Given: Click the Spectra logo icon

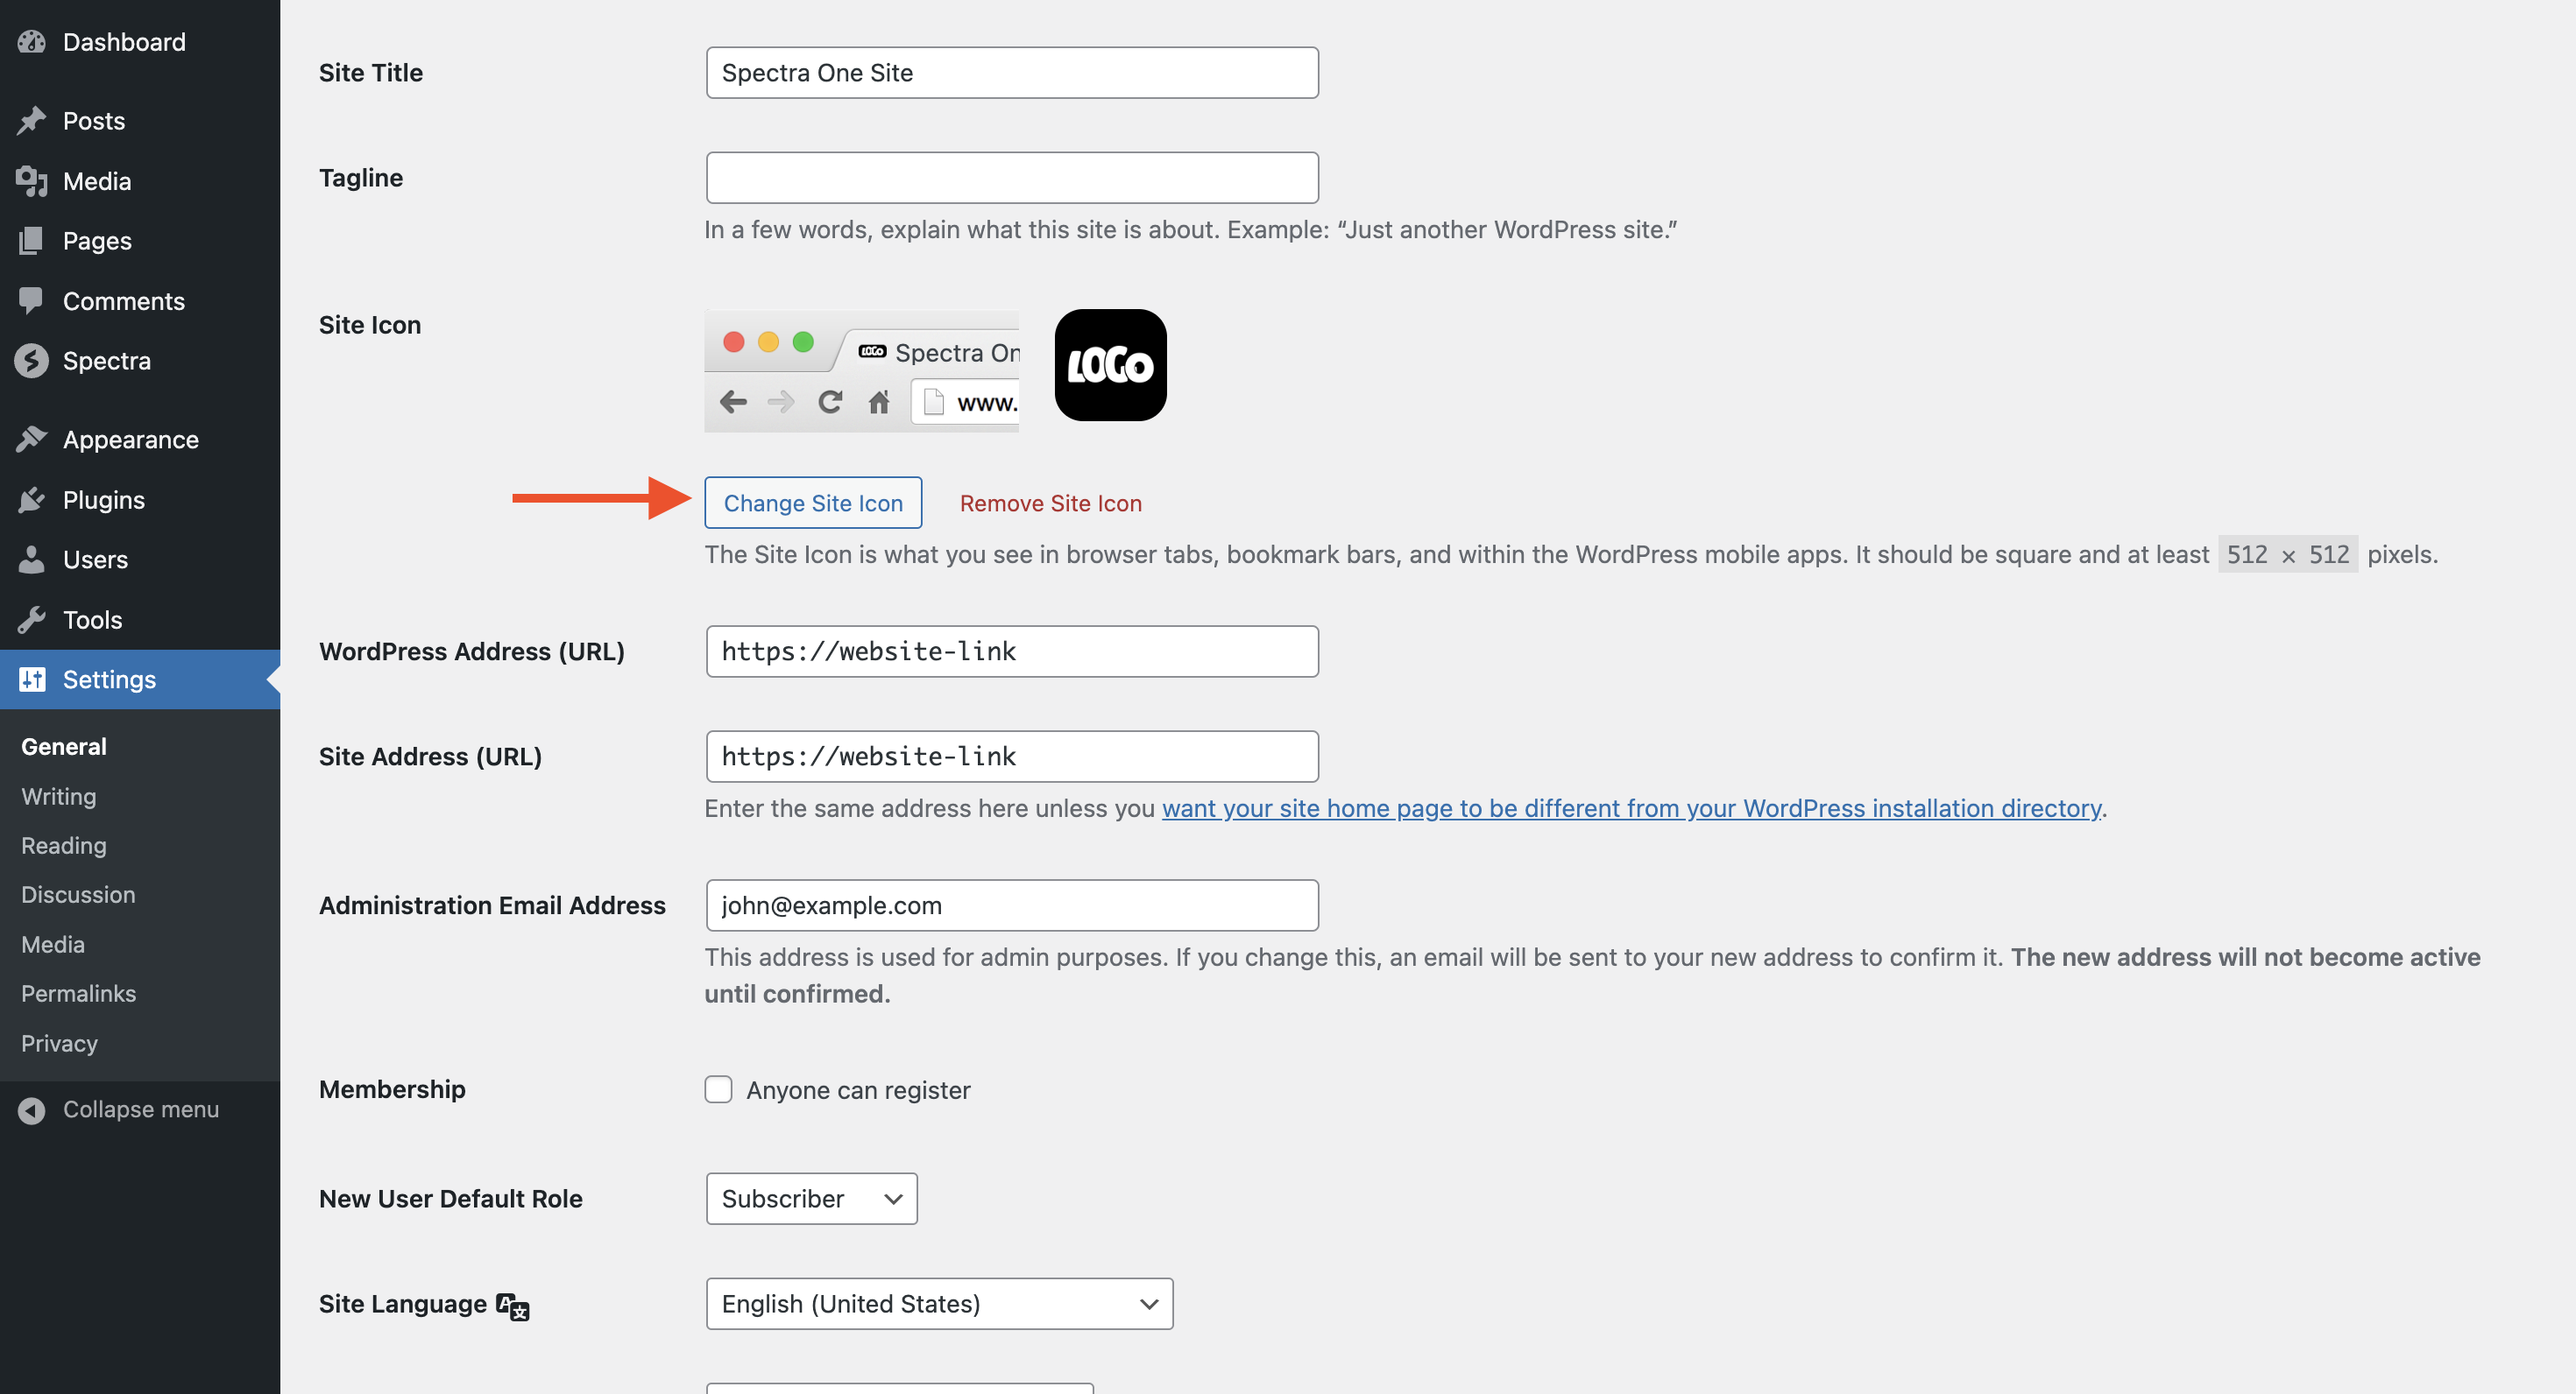Looking at the screenshot, I should point(32,361).
